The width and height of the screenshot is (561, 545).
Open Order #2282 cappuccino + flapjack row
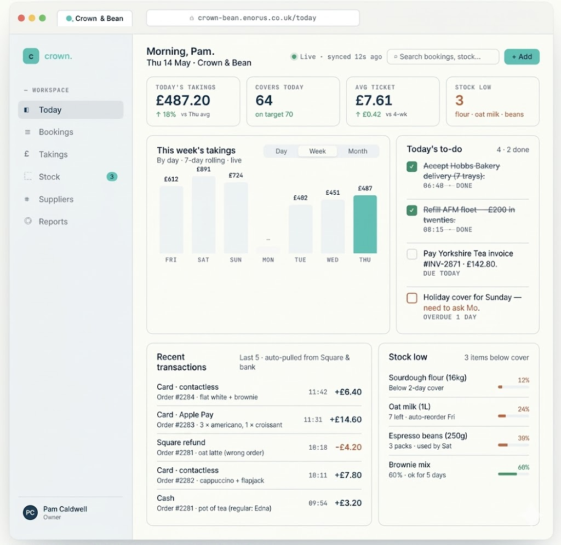[259, 476]
